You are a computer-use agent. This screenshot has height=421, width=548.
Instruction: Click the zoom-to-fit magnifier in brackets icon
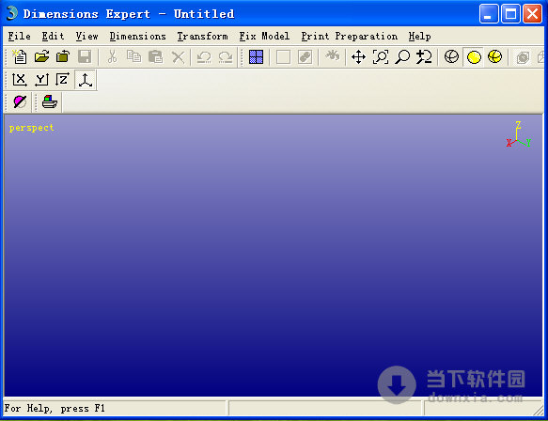click(381, 56)
